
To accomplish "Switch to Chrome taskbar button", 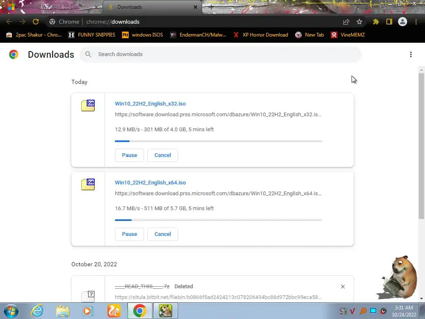I will (139, 311).
